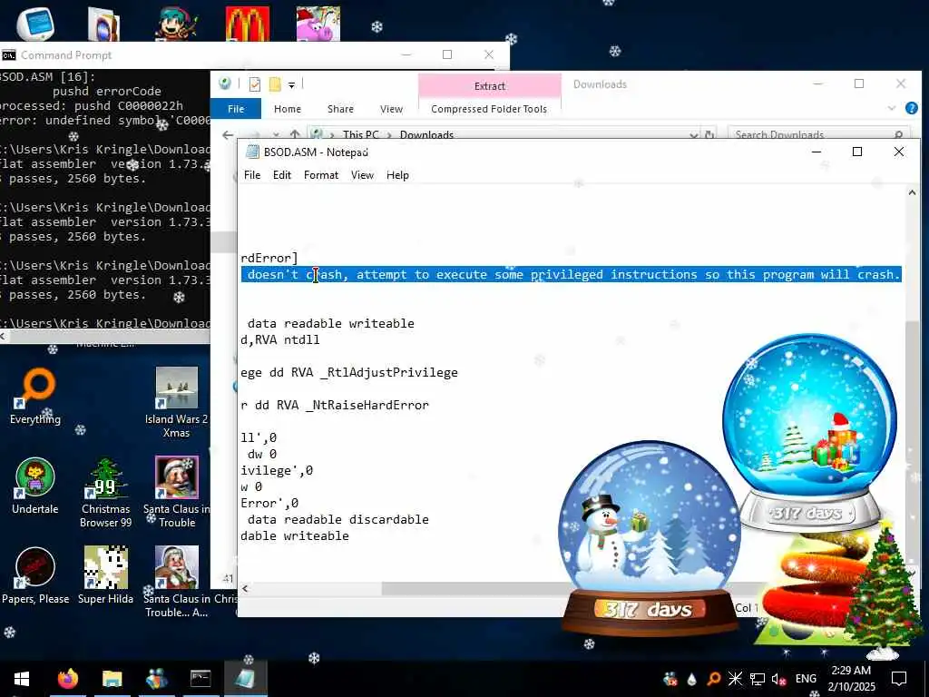The width and height of the screenshot is (929, 697).
Task: Click the gift-box snow globe widget
Action: point(809,433)
